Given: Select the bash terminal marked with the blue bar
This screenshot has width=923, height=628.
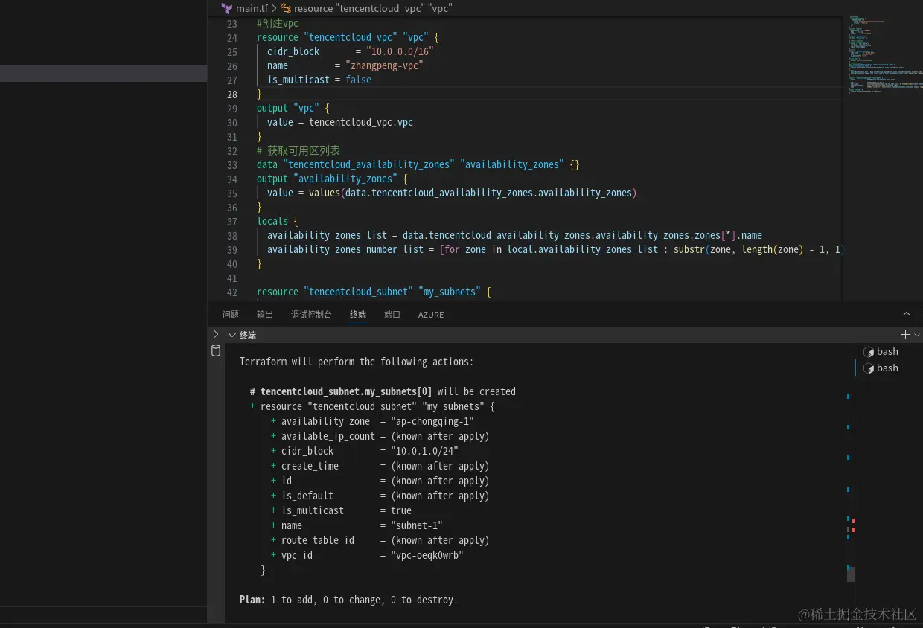Looking at the screenshot, I should click(889, 368).
